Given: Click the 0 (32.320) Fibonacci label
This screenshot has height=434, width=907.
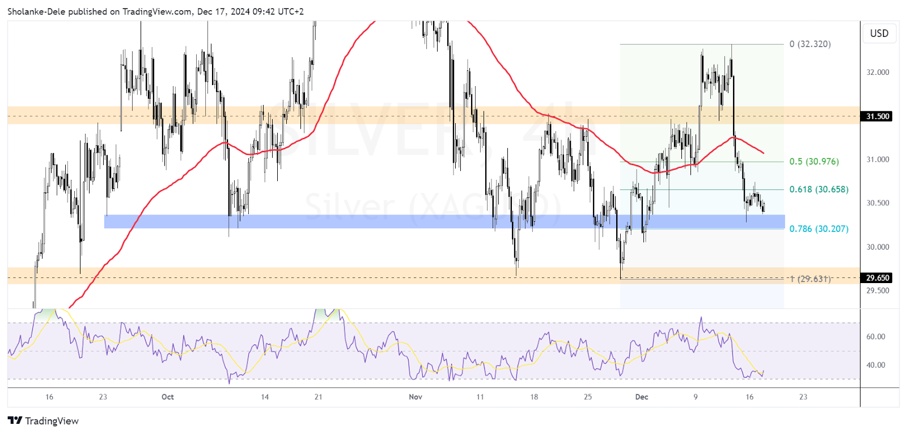Looking at the screenshot, I should coord(810,44).
